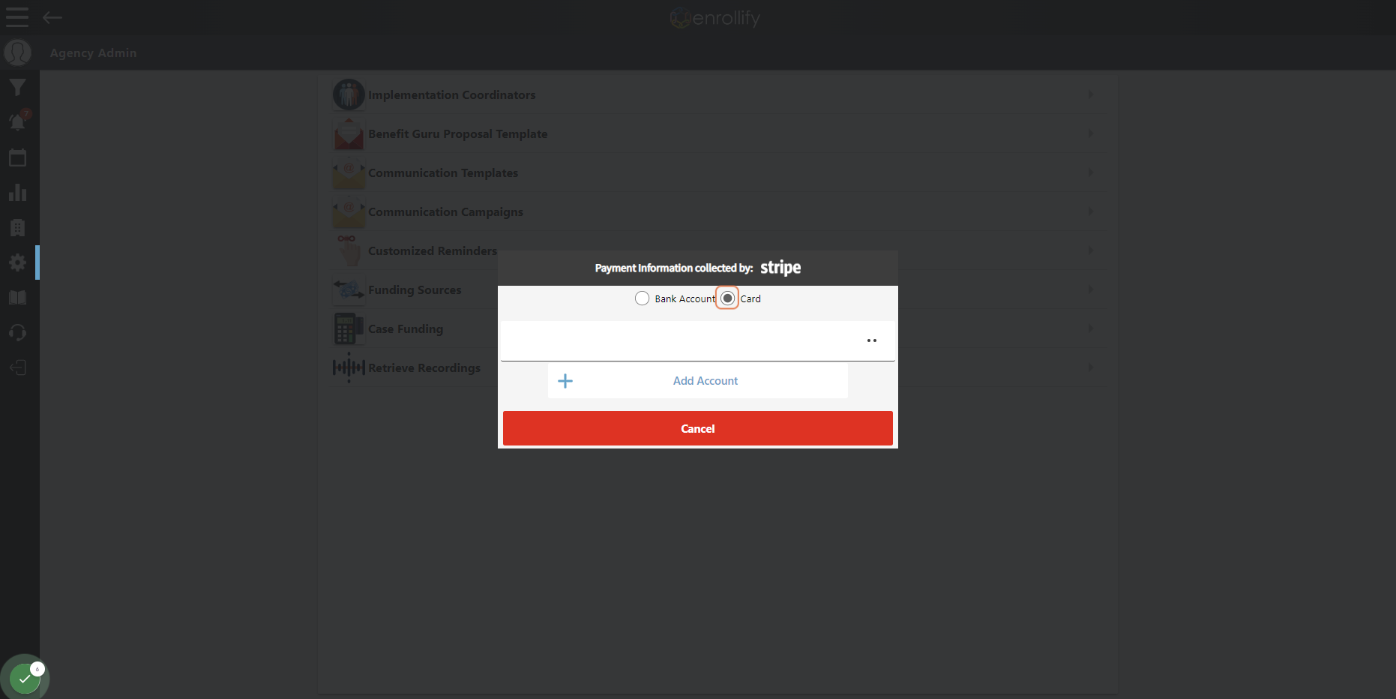The width and height of the screenshot is (1396, 699).
Task: Open the filter funnel sidebar icon
Action: (x=17, y=87)
